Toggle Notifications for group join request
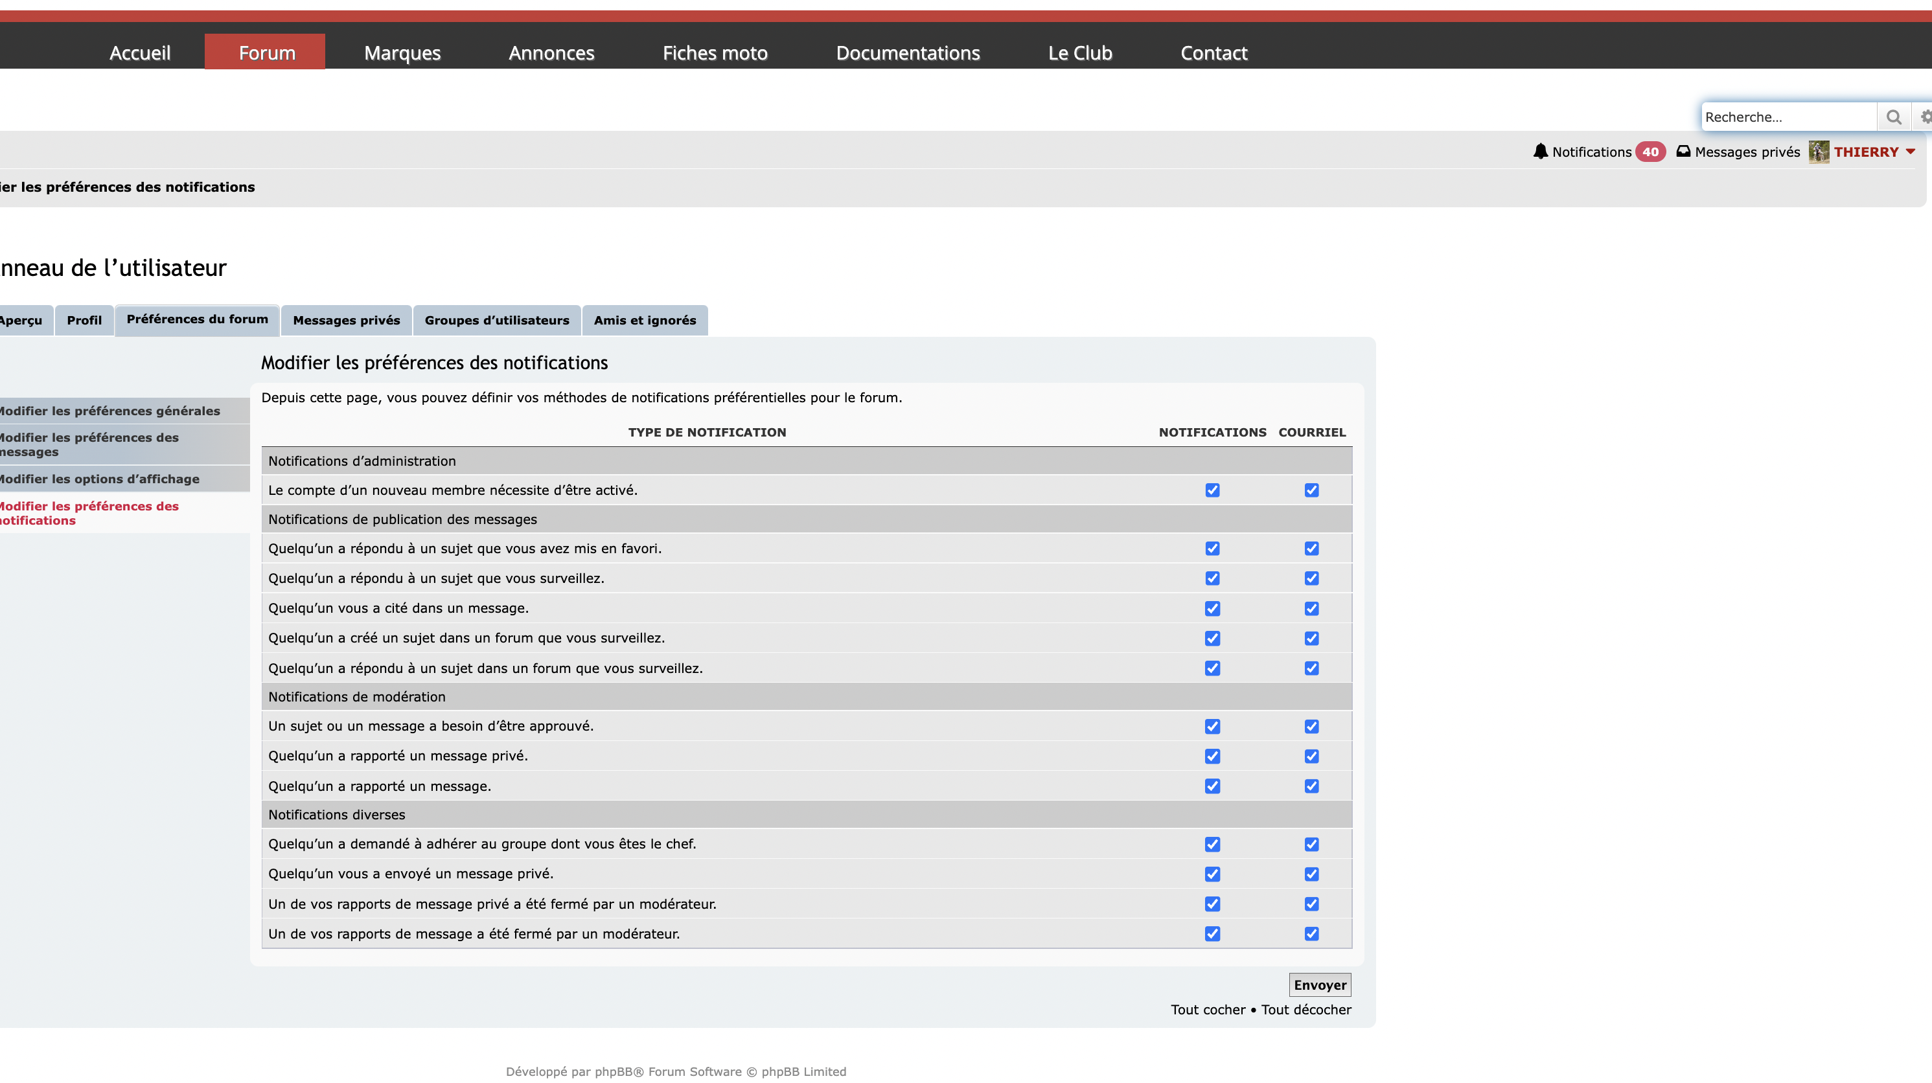The width and height of the screenshot is (1932, 1083). (1212, 845)
